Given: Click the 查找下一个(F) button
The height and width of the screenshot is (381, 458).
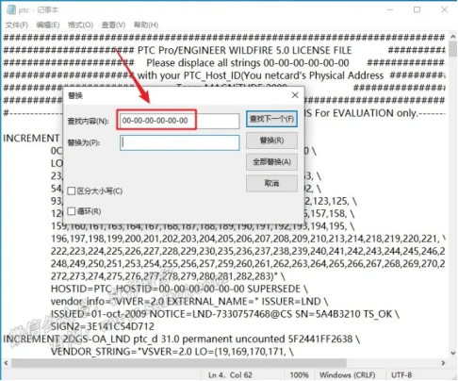Looking at the screenshot, I should pos(271,119).
